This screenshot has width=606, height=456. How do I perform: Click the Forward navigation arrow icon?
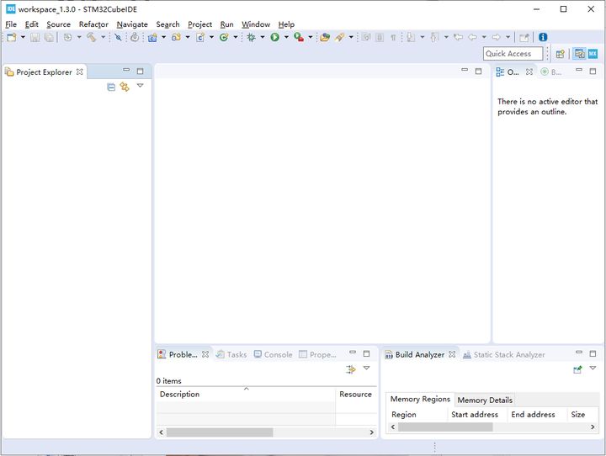point(497,38)
